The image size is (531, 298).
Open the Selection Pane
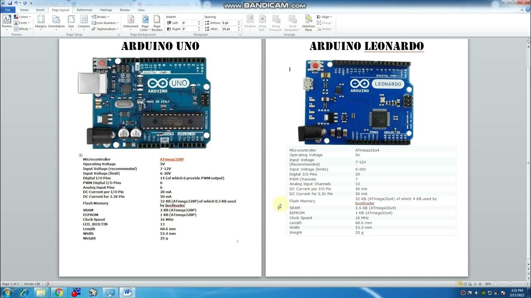[308, 23]
